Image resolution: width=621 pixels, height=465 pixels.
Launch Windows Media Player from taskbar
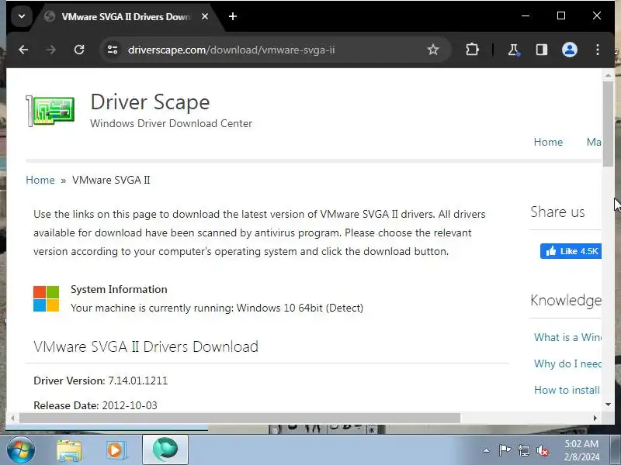click(116, 450)
